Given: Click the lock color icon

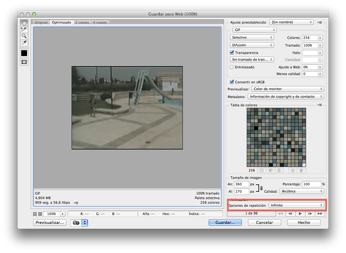Looking at the screenshot, I should tap(279, 171).
